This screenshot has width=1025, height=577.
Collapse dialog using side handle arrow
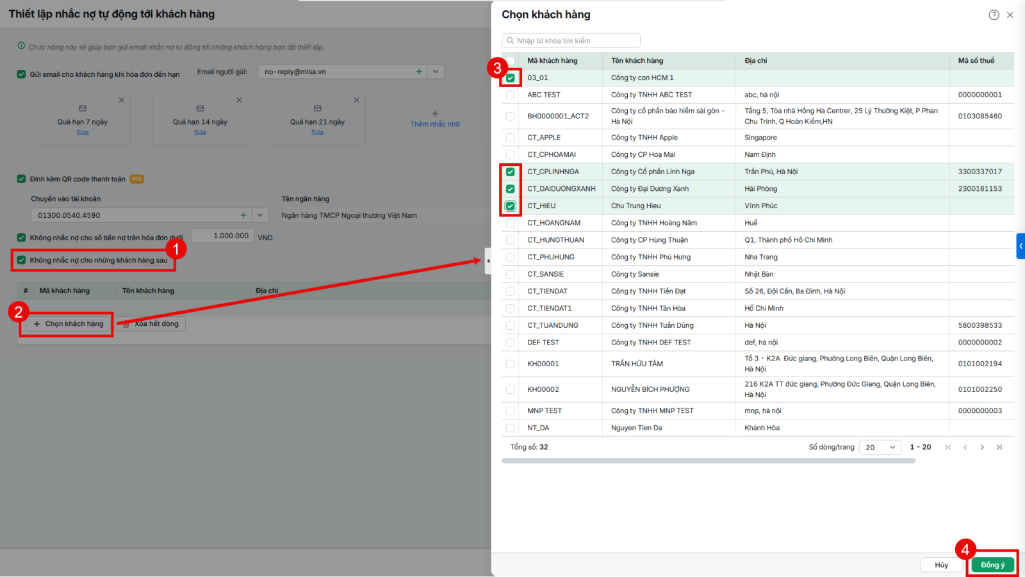[x=488, y=261]
